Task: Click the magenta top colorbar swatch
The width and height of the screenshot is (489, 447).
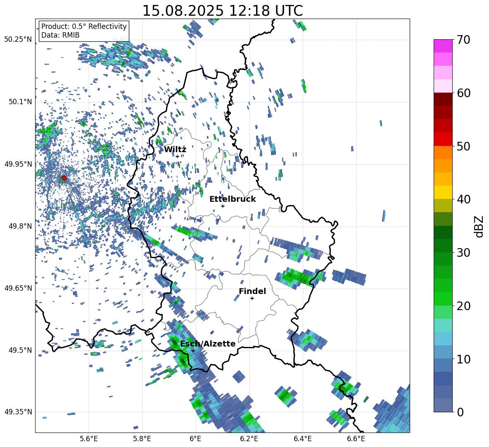Action: click(443, 46)
